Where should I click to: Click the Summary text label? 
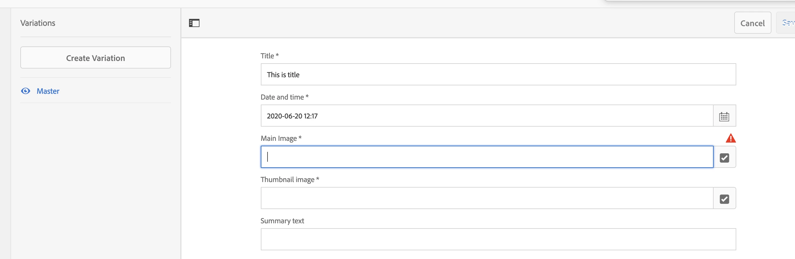(x=282, y=221)
